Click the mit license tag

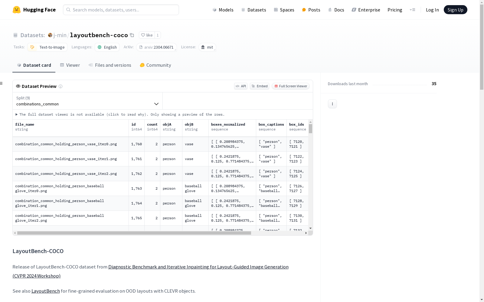[207, 47]
